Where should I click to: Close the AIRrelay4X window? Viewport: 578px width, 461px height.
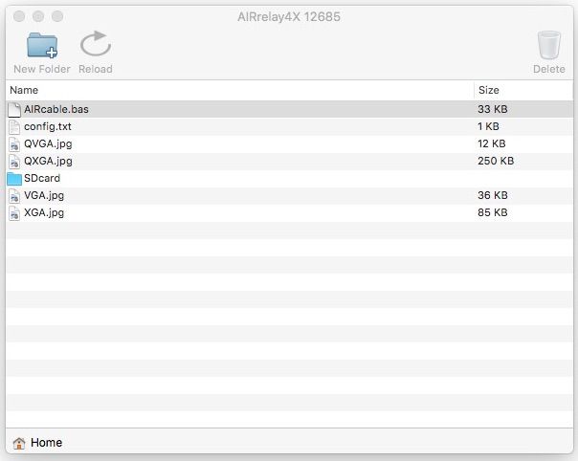19,16
